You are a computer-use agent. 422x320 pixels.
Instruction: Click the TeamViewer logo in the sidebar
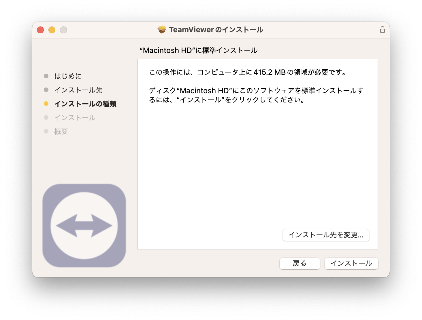(x=84, y=226)
